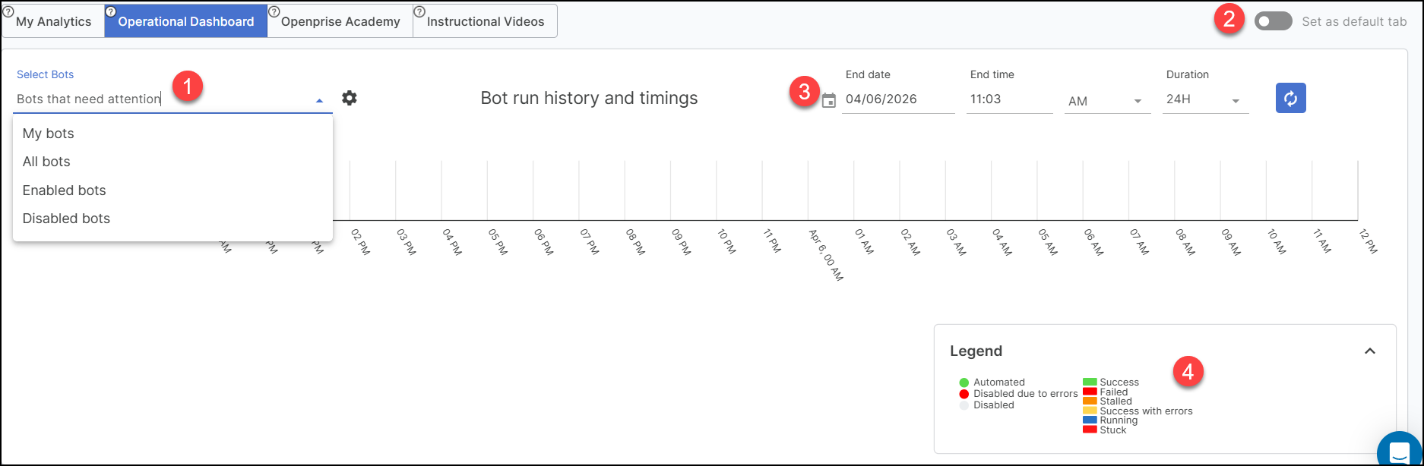Click the Success with errors legend swatch
1424x466 pixels.
(1090, 411)
